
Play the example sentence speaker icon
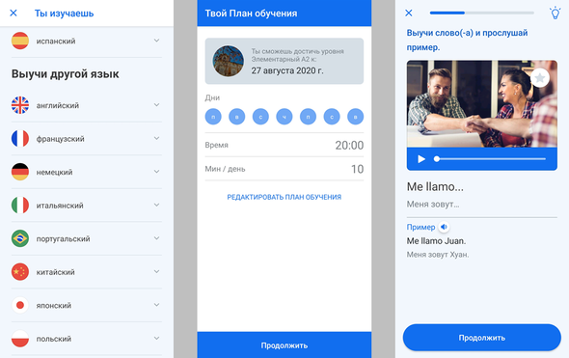(x=444, y=227)
